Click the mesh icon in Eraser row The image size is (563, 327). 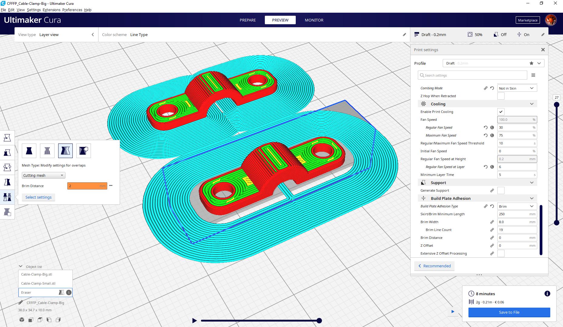click(x=62, y=292)
